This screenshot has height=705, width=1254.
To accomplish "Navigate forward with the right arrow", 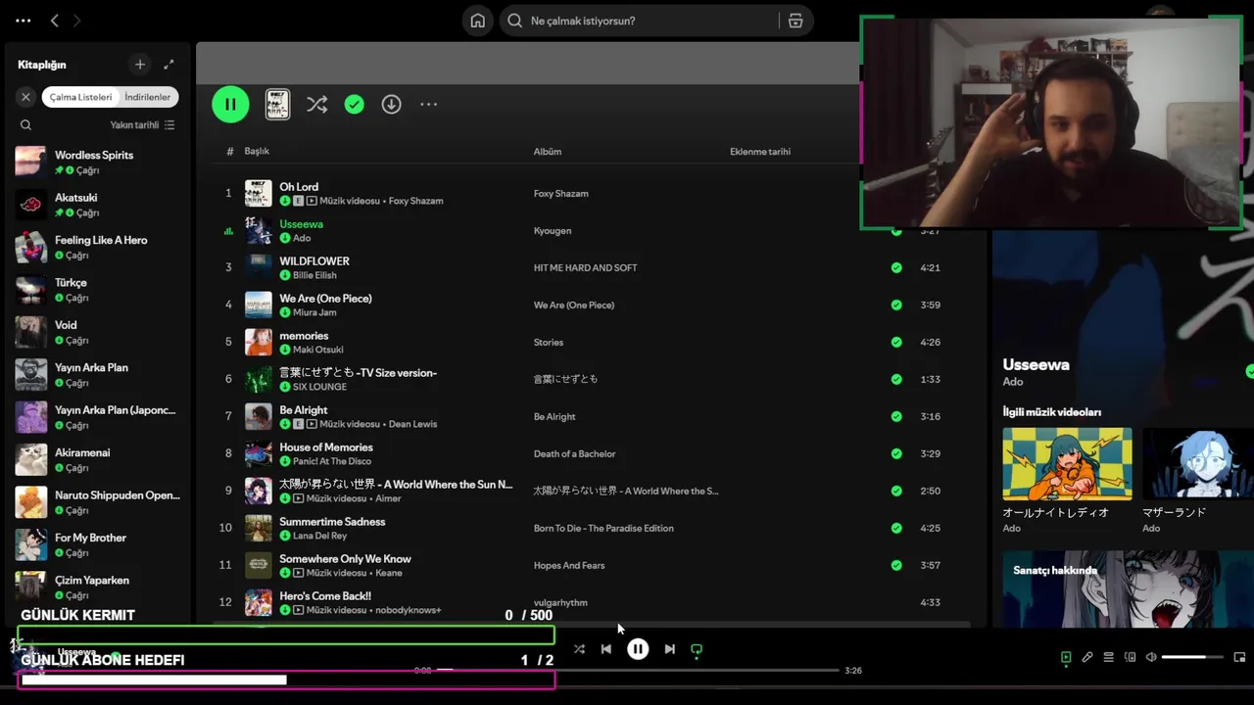I will point(77,21).
